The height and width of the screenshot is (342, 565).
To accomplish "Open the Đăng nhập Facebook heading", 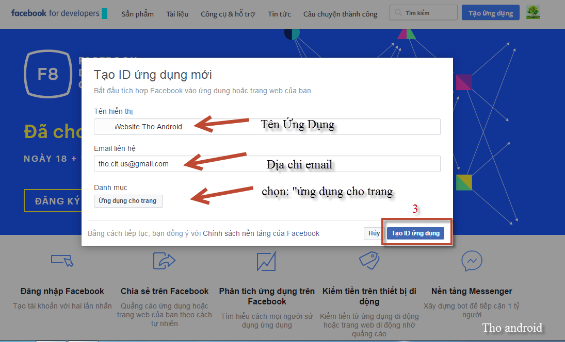I will [x=62, y=292].
